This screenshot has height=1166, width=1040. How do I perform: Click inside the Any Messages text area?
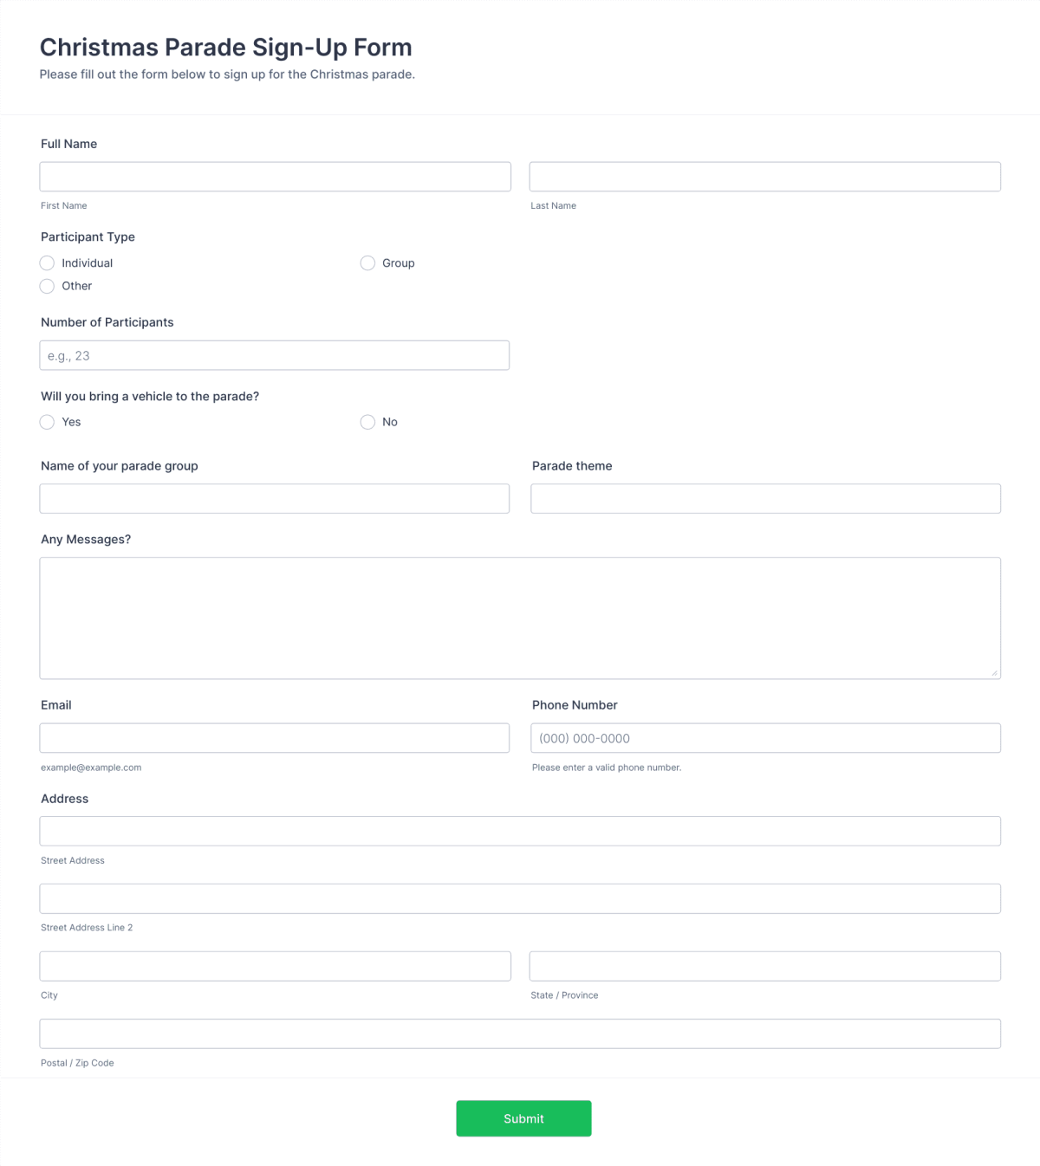pos(520,618)
